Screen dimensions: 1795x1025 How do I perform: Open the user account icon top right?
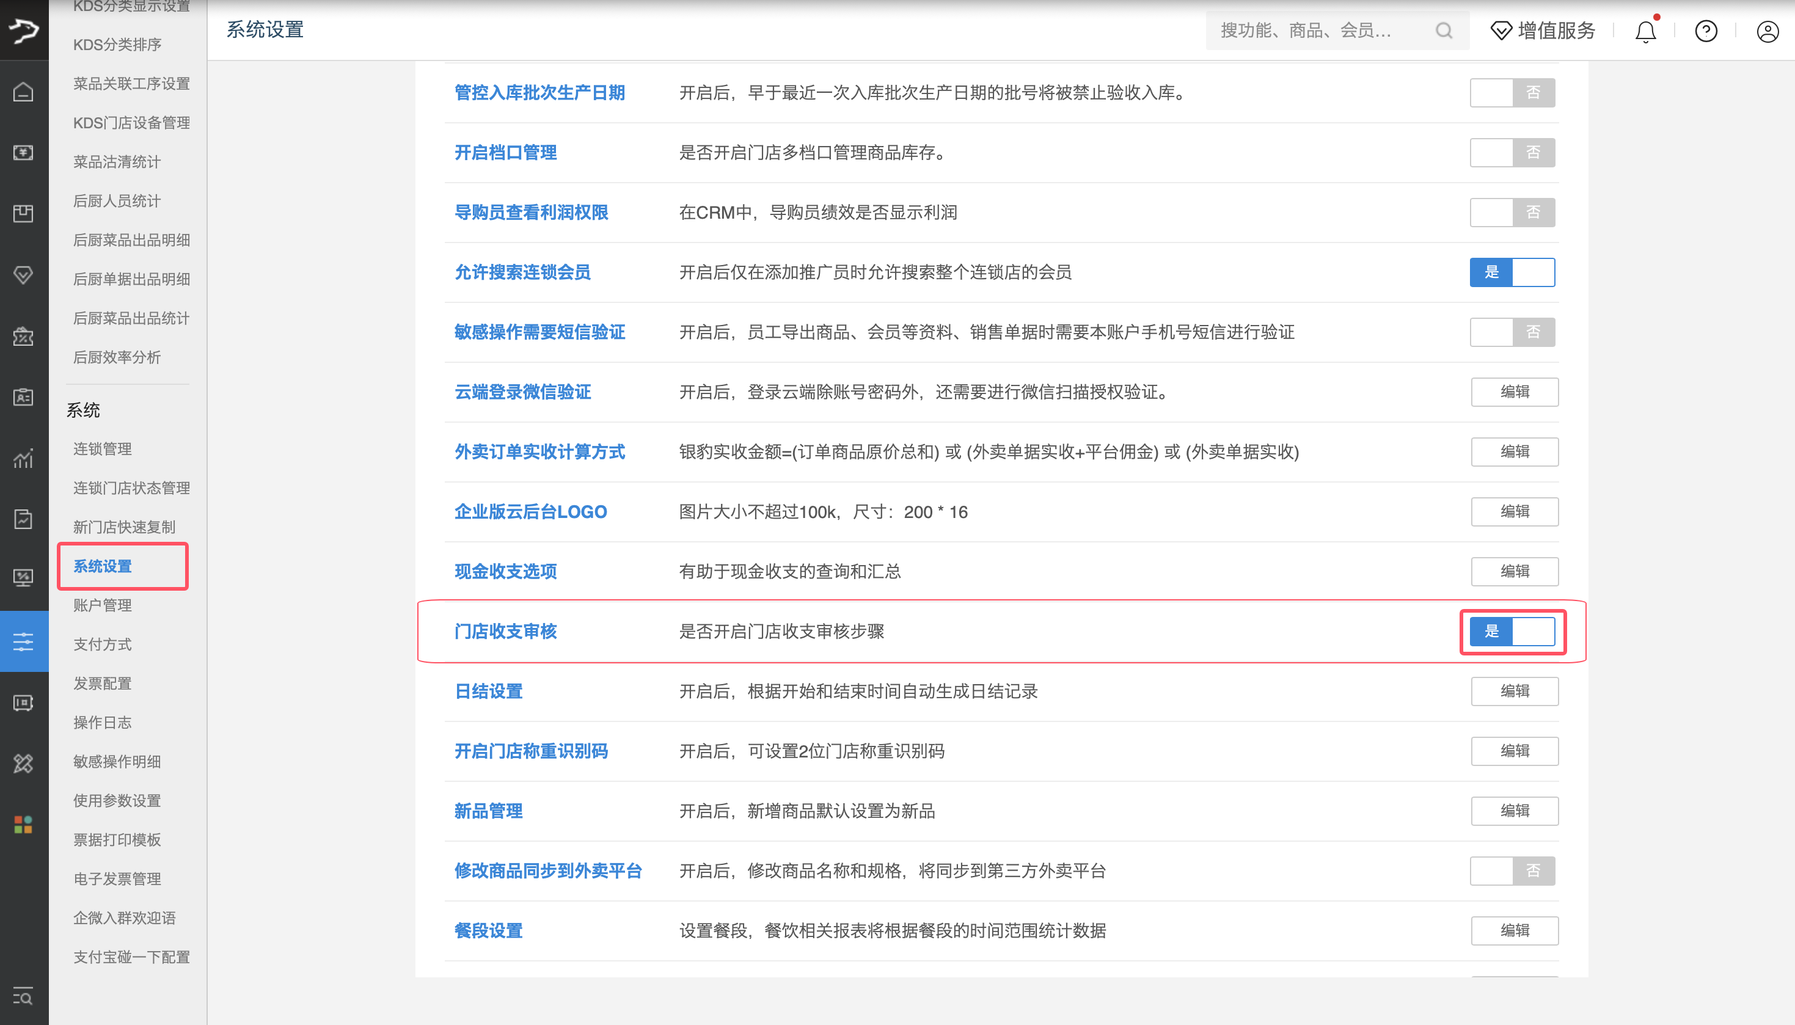1767,31
